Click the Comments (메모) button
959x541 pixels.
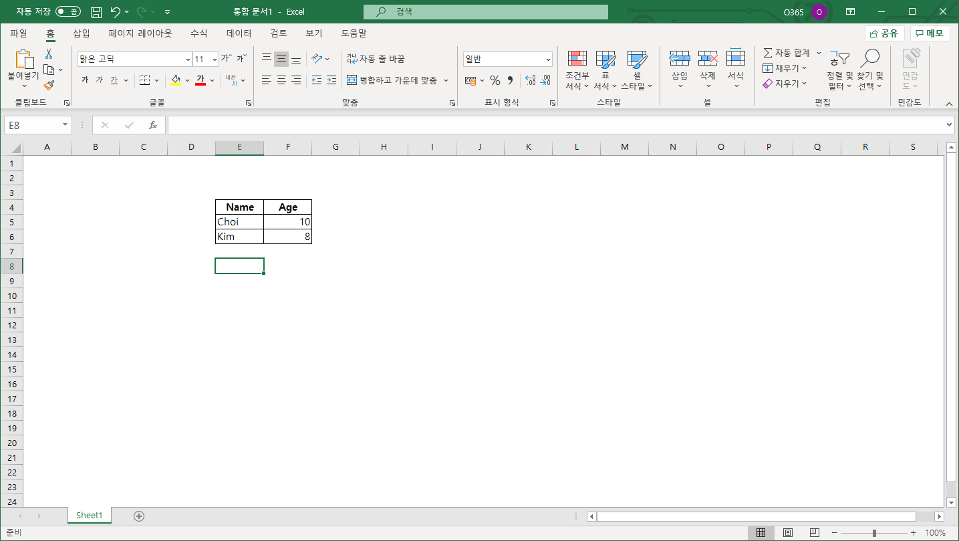[x=930, y=33]
